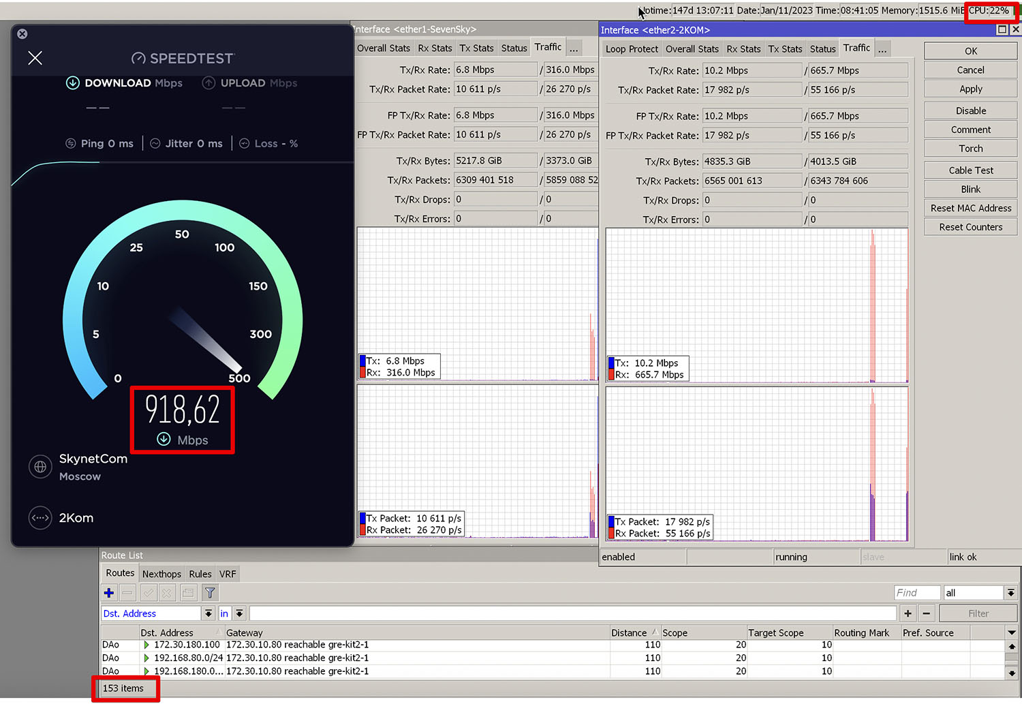Open Rx Stats tab in ether1-SevenSky window
This screenshot has height=704, width=1022.
435,48
